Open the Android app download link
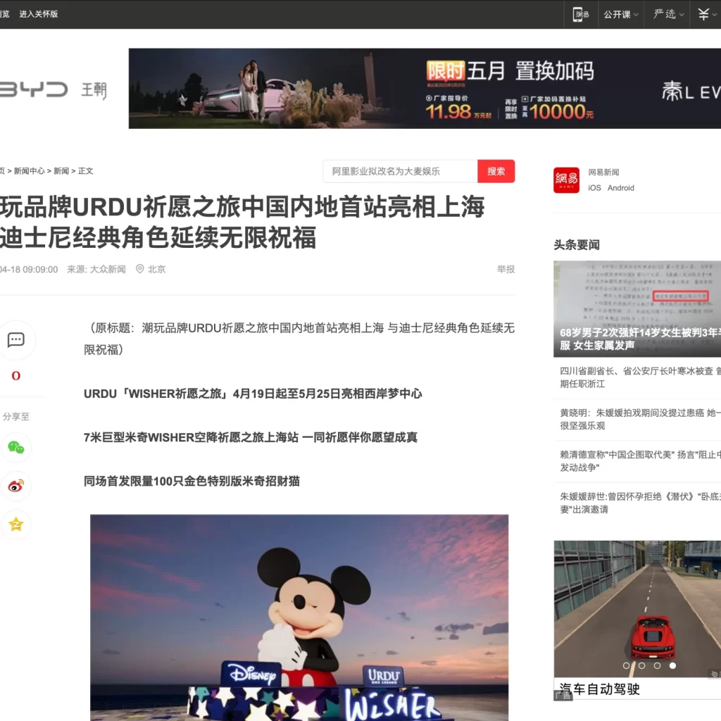Viewport: 721px width, 721px height. point(621,188)
